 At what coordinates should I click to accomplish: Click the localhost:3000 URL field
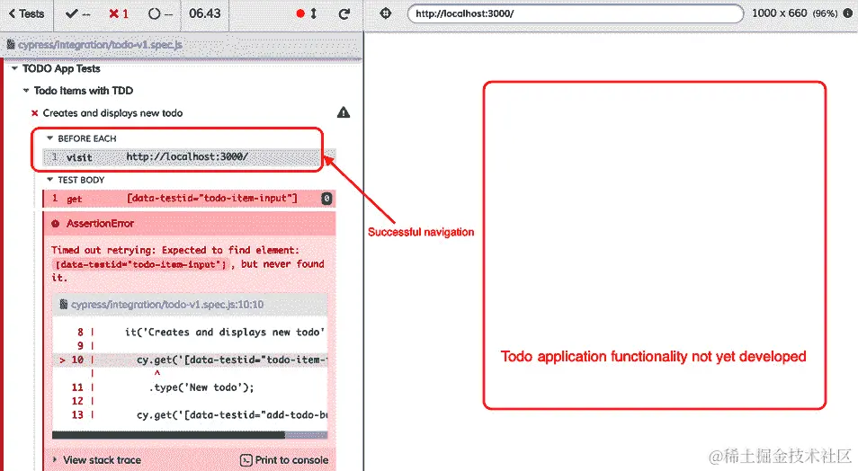pos(575,13)
